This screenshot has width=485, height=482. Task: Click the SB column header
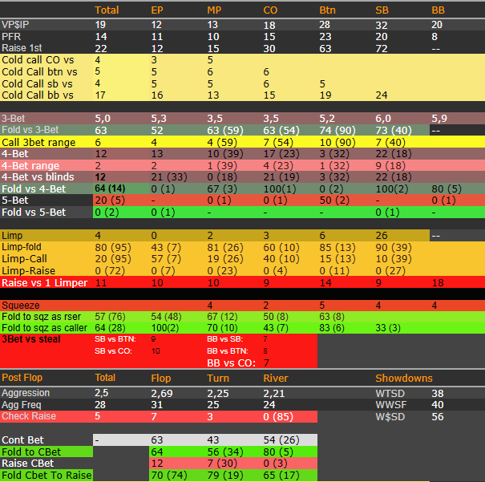point(382,10)
